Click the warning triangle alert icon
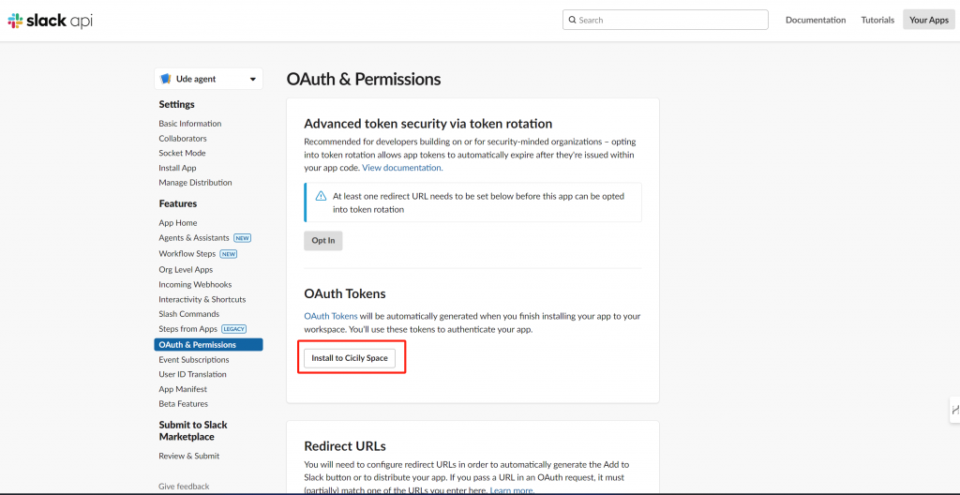Image resolution: width=960 pixels, height=495 pixels. 321,197
